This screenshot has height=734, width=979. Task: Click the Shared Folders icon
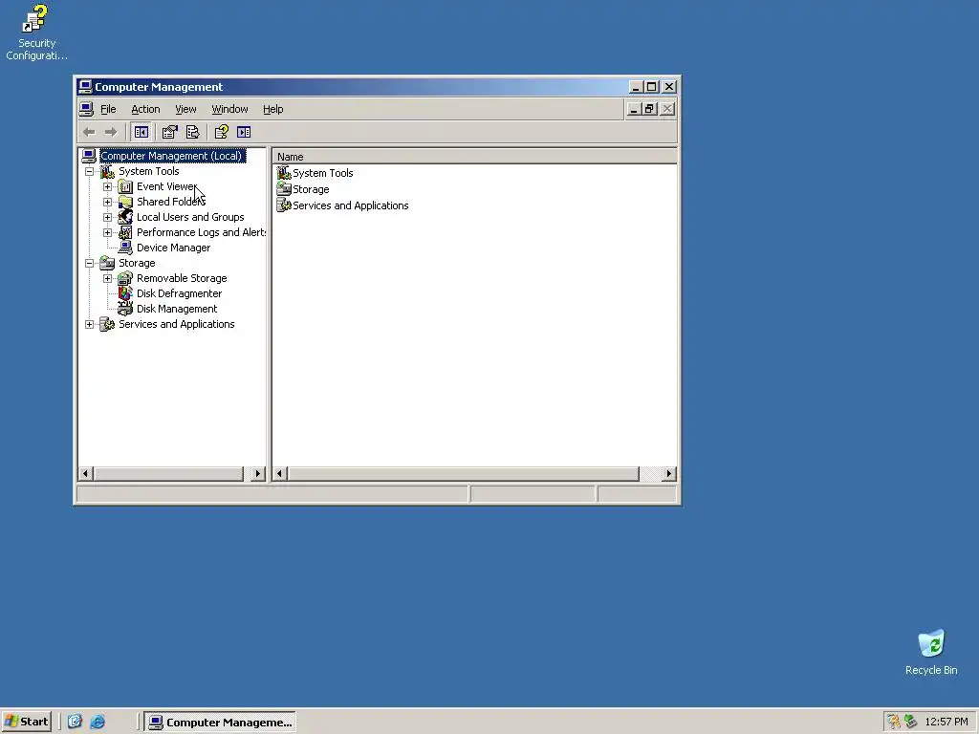coord(125,202)
